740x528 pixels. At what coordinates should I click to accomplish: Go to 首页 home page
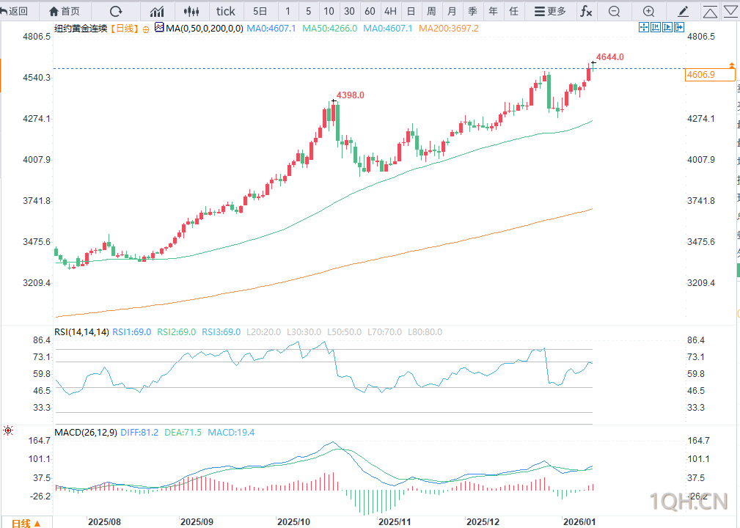click(x=65, y=11)
